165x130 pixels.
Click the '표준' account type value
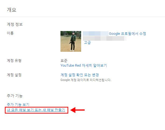pos(64,60)
